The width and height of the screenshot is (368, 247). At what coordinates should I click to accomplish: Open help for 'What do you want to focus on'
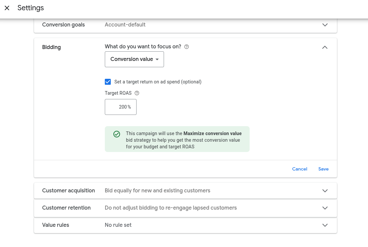(186, 47)
